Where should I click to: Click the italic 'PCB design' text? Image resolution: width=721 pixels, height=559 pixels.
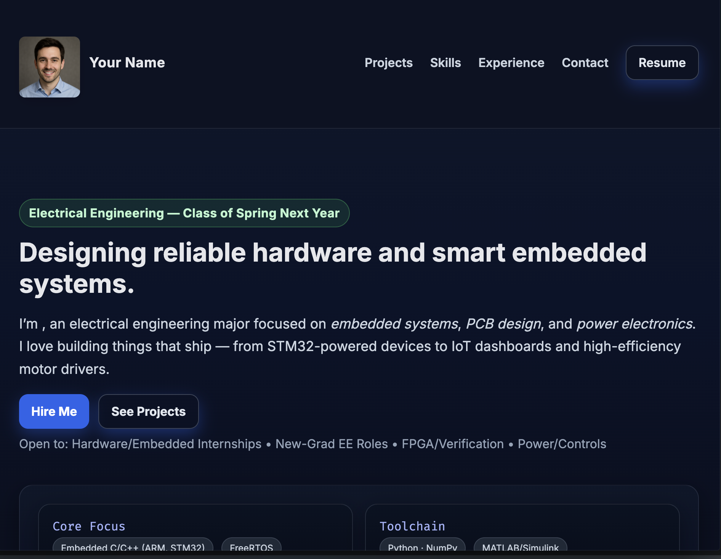[503, 324]
